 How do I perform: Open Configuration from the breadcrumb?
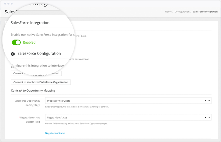(182, 12)
